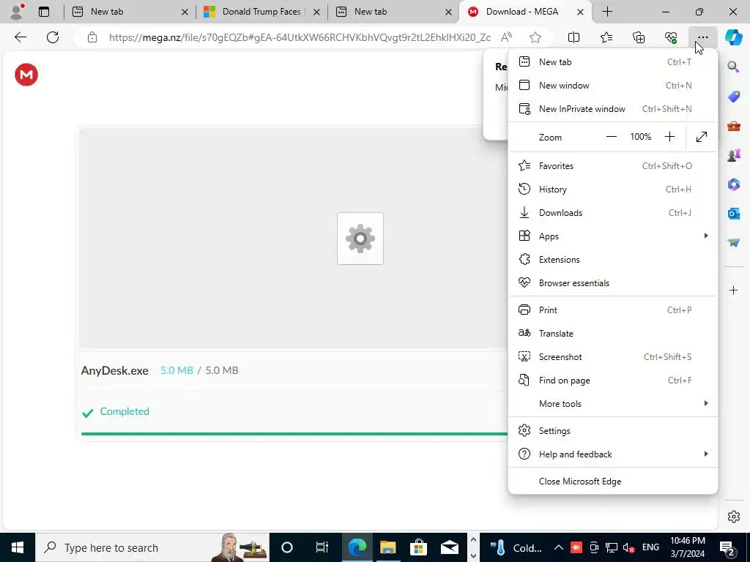Select Browser essentials menu item
Image resolution: width=750 pixels, height=562 pixels.
(x=613, y=283)
